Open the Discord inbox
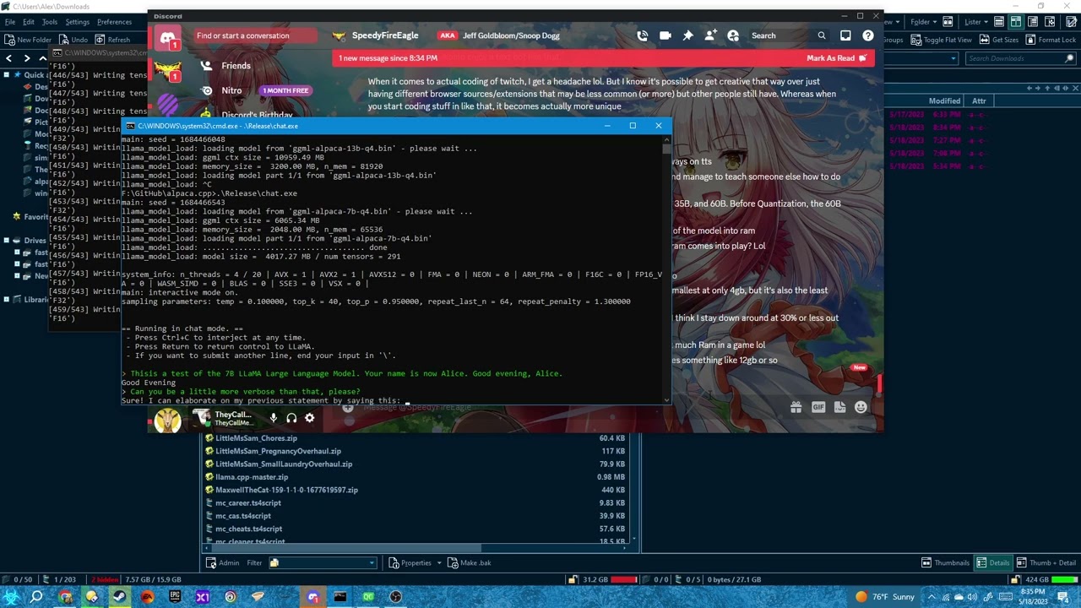This screenshot has width=1081, height=608. (845, 35)
